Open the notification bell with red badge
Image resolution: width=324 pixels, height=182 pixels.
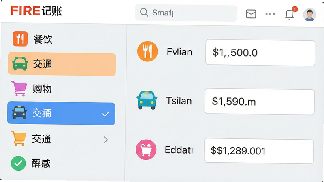pyautogui.click(x=289, y=15)
